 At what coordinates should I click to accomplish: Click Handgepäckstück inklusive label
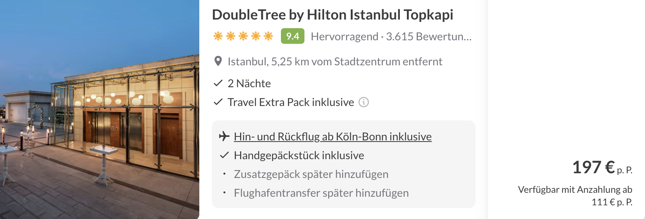coord(299,155)
